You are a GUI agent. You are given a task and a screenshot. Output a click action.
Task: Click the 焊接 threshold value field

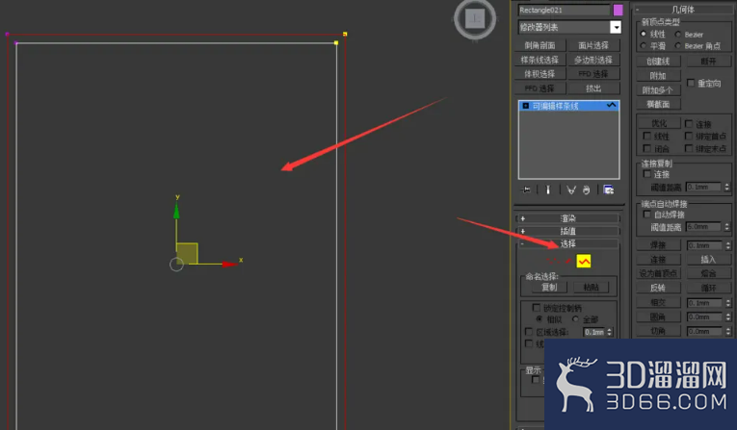click(704, 245)
